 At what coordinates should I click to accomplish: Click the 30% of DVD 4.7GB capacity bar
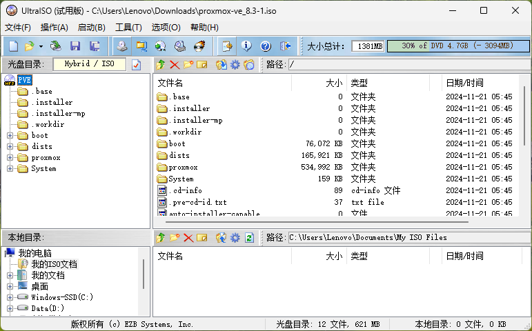click(458, 46)
